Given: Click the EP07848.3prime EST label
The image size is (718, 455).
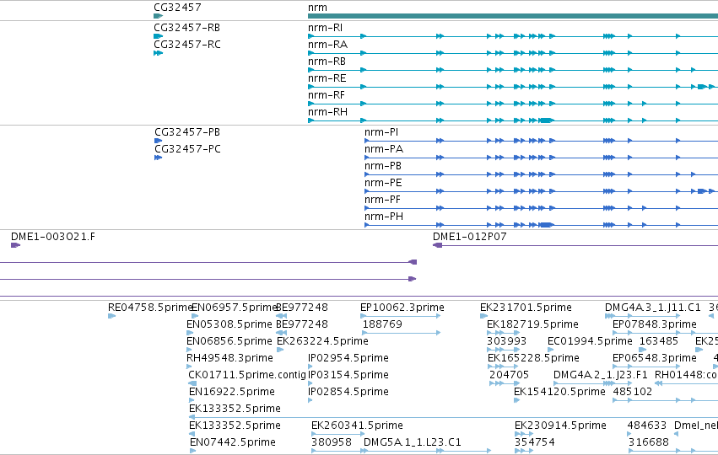Looking at the screenshot, I should point(655,324).
